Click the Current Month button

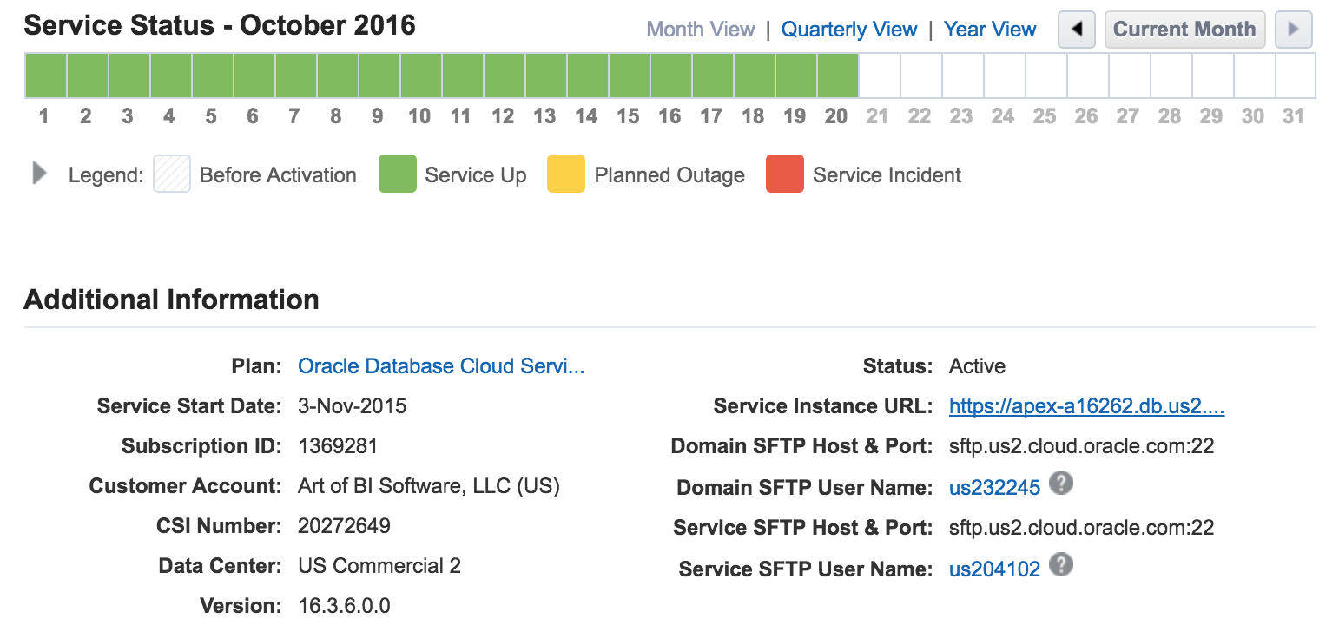pos(1184,30)
